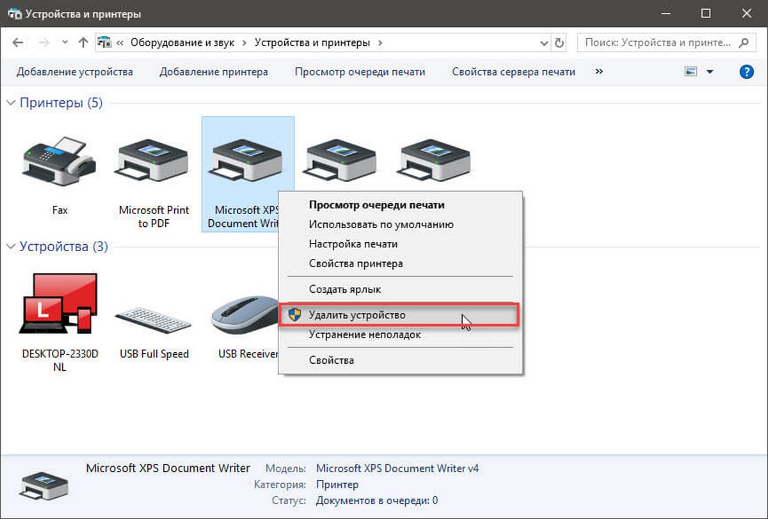Go up one level with up arrow
Screen dimensions: 768x519
[x=83, y=43]
